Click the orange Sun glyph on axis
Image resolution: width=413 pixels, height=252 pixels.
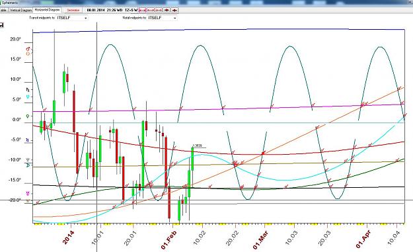click(x=28, y=54)
